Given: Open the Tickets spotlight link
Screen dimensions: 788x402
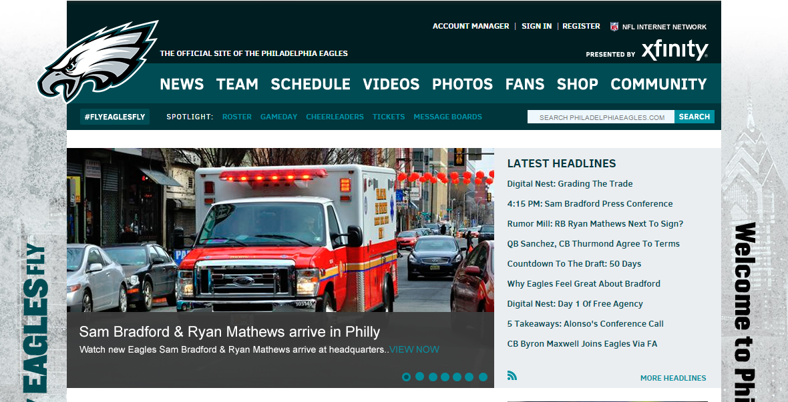Looking at the screenshot, I should pos(389,117).
